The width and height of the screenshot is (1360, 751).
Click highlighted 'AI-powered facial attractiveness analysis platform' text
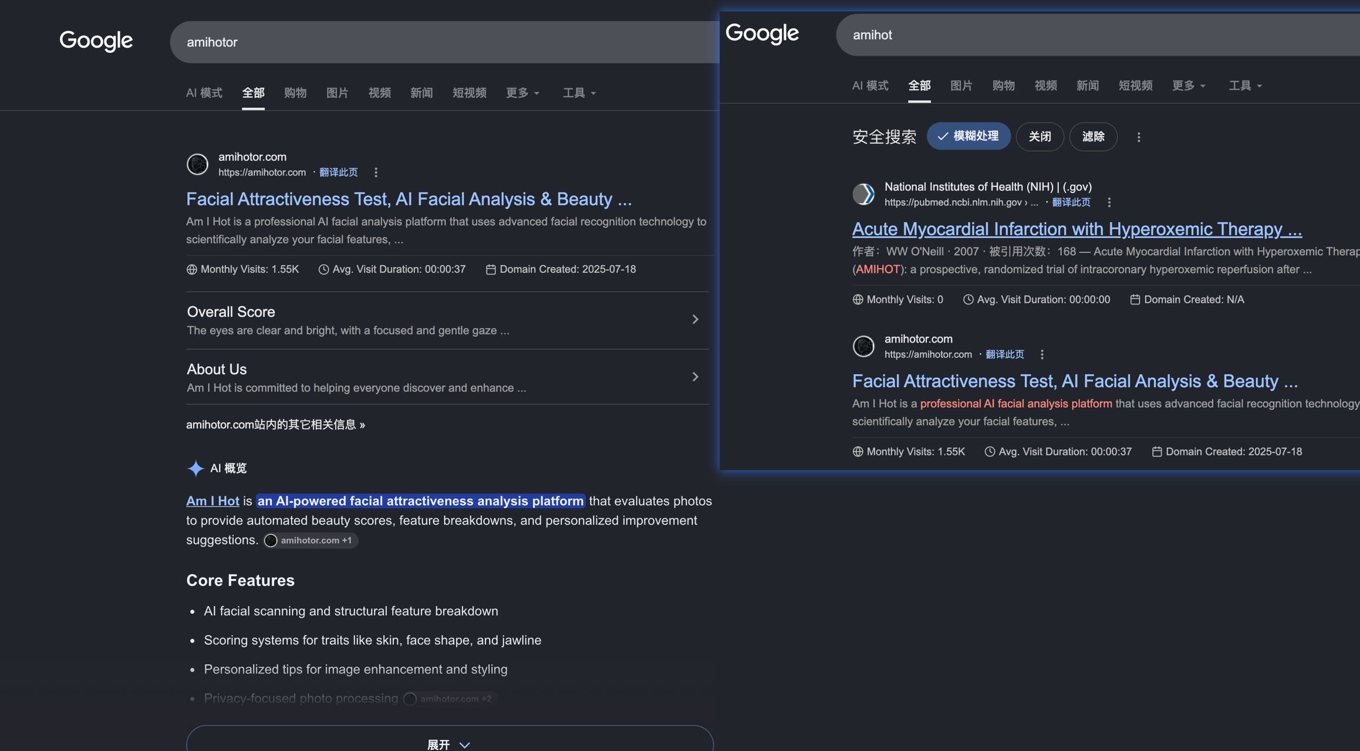coord(421,501)
